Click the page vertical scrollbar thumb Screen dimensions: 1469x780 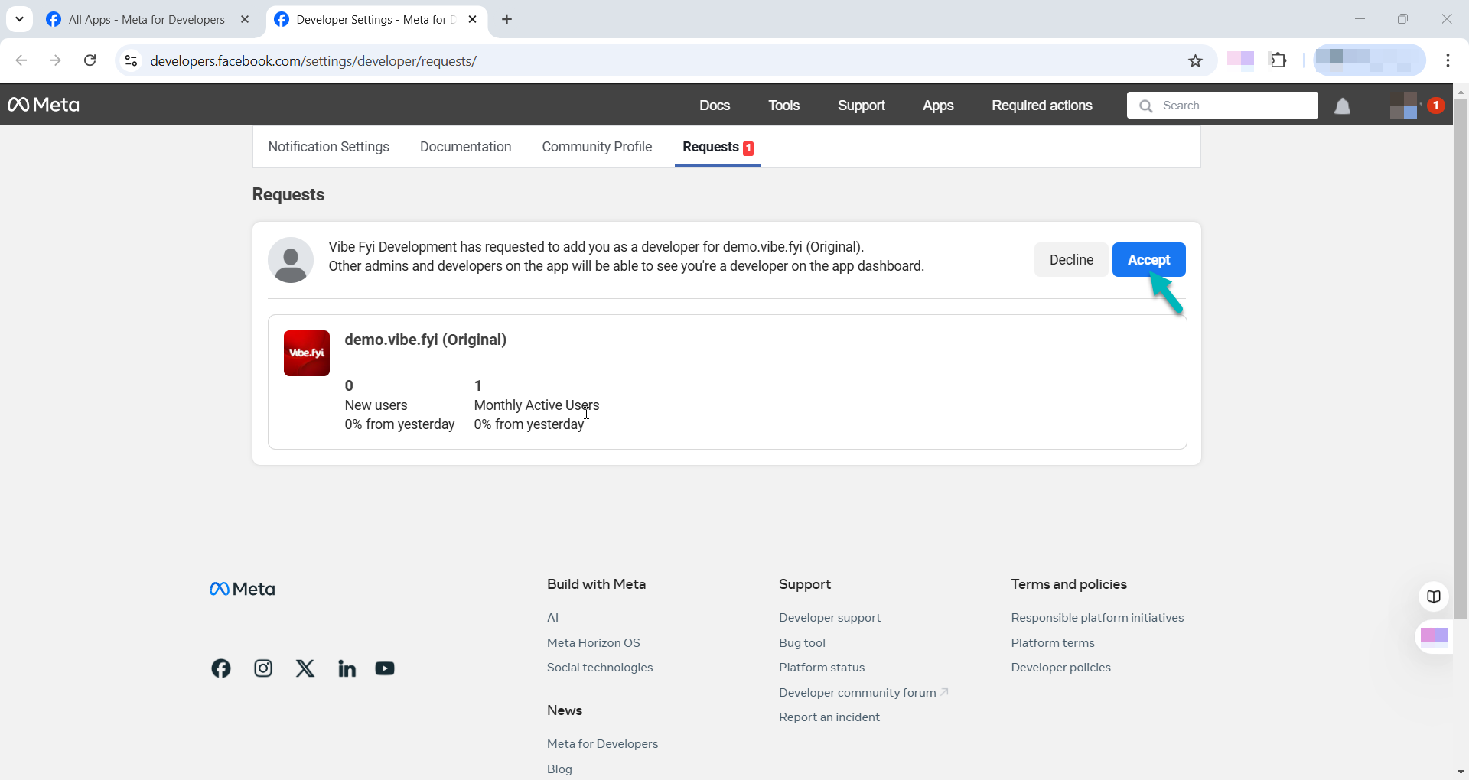(x=1461, y=358)
